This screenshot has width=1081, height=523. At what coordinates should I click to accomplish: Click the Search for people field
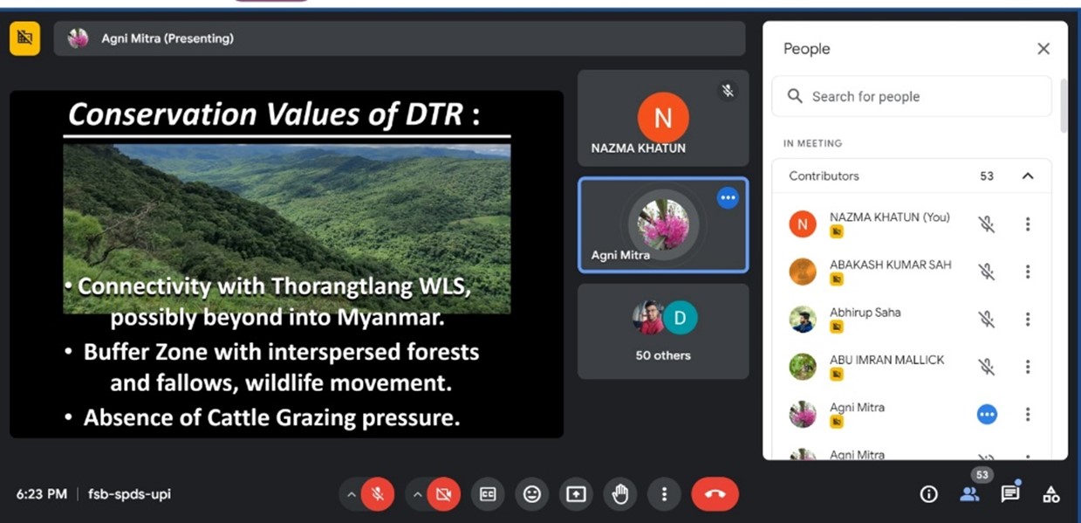pyautogui.click(x=912, y=97)
